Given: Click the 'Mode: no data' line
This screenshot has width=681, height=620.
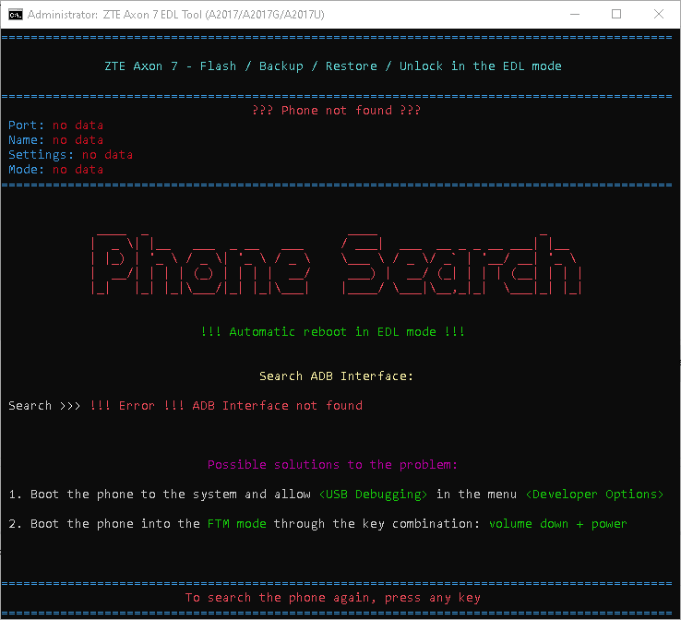Looking at the screenshot, I should (x=55, y=170).
